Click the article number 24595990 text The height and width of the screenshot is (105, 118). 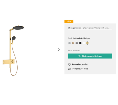(x=74, y=51)
